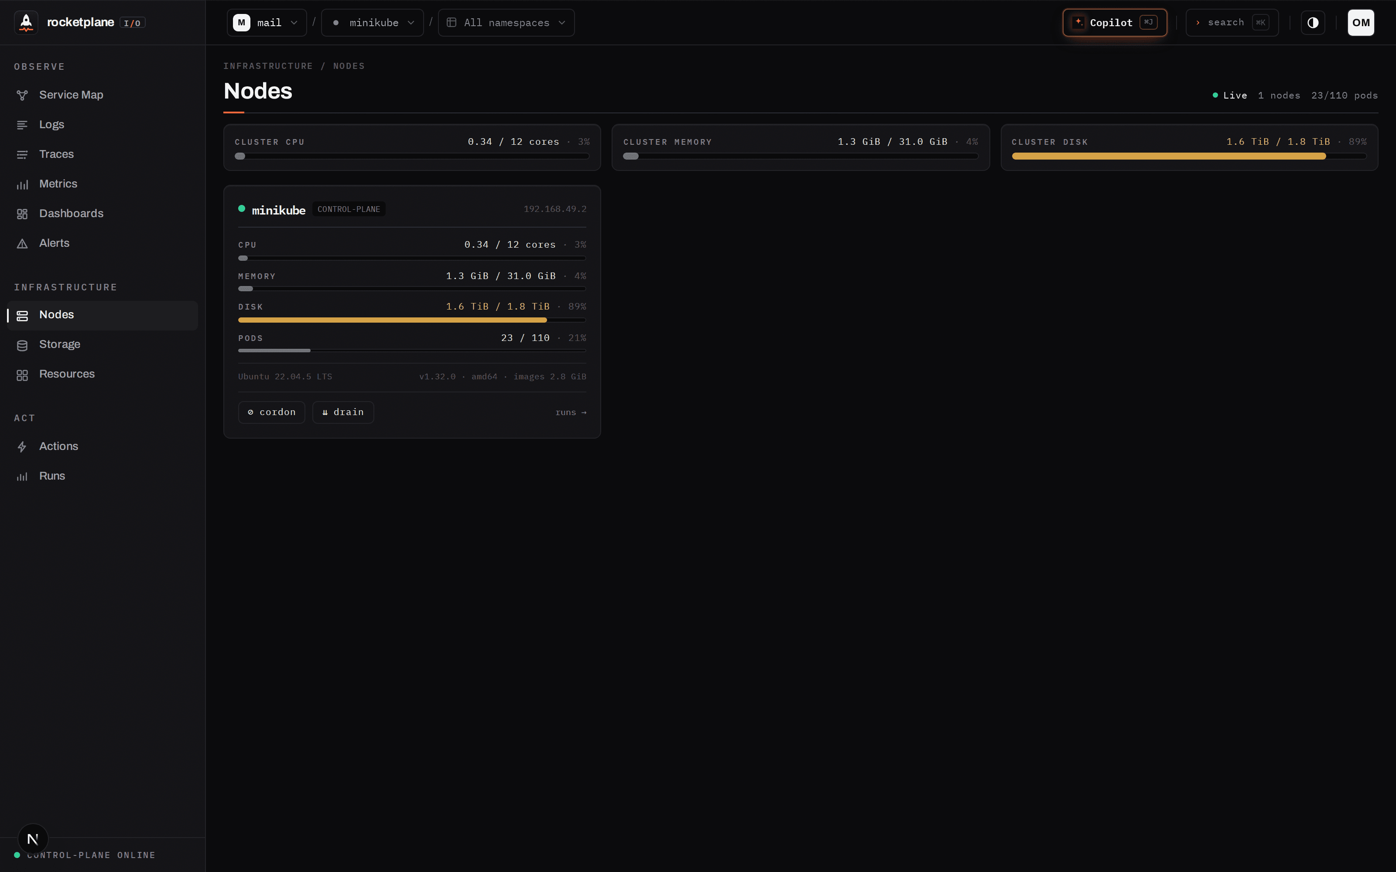
Task: Open the Resources menu item
Action: click(x=103, y=374)
